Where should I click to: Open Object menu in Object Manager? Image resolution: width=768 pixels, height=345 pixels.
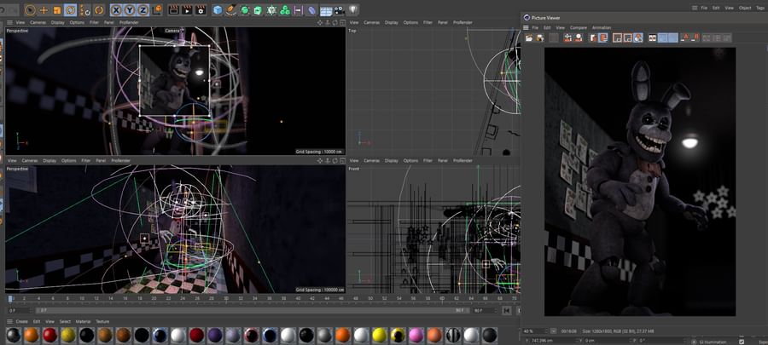(x=745, y=8)
